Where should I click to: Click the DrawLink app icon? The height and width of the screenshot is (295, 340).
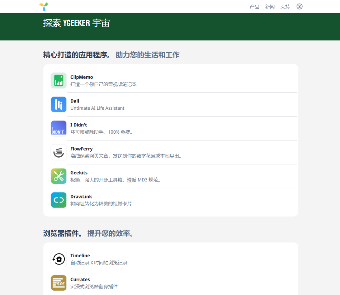tap(59, 200)
